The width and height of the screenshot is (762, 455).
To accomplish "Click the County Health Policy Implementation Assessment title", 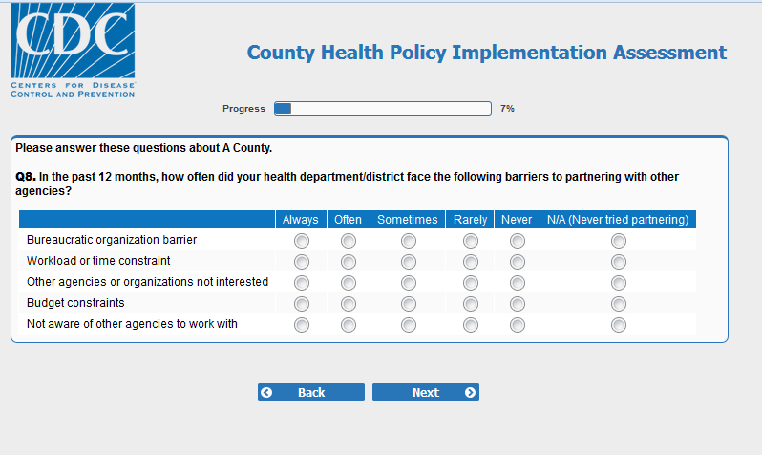I will pos(486,53).
